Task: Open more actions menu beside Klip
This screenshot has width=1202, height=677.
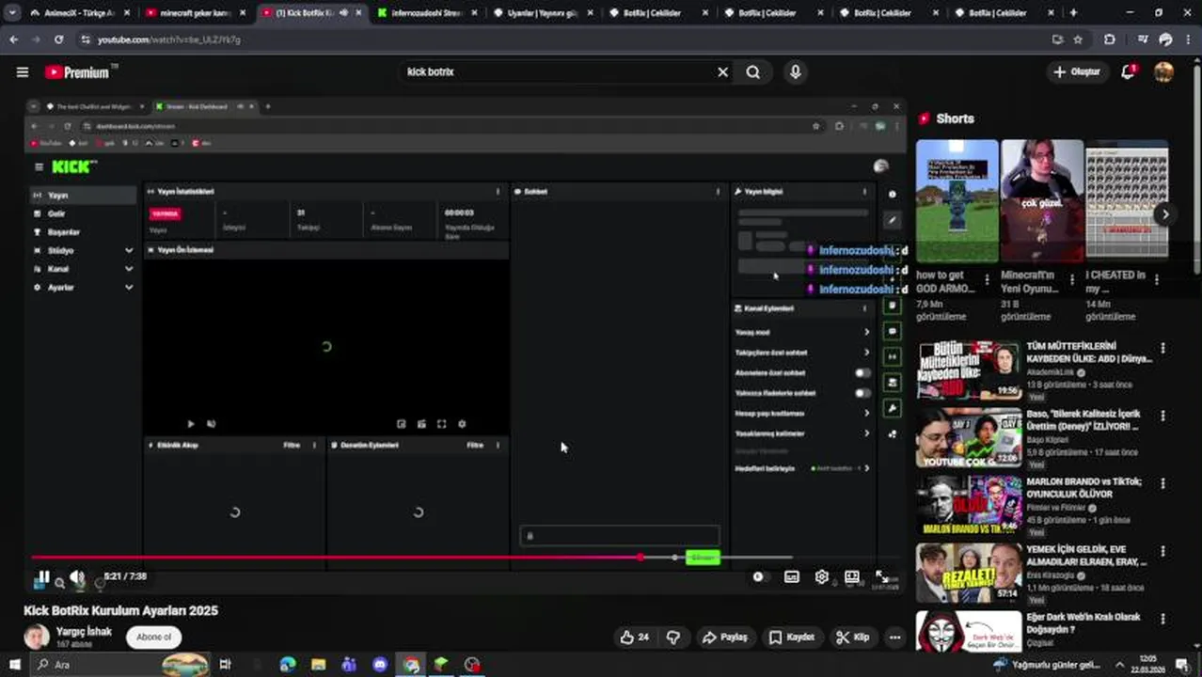Action: point(894,638)
